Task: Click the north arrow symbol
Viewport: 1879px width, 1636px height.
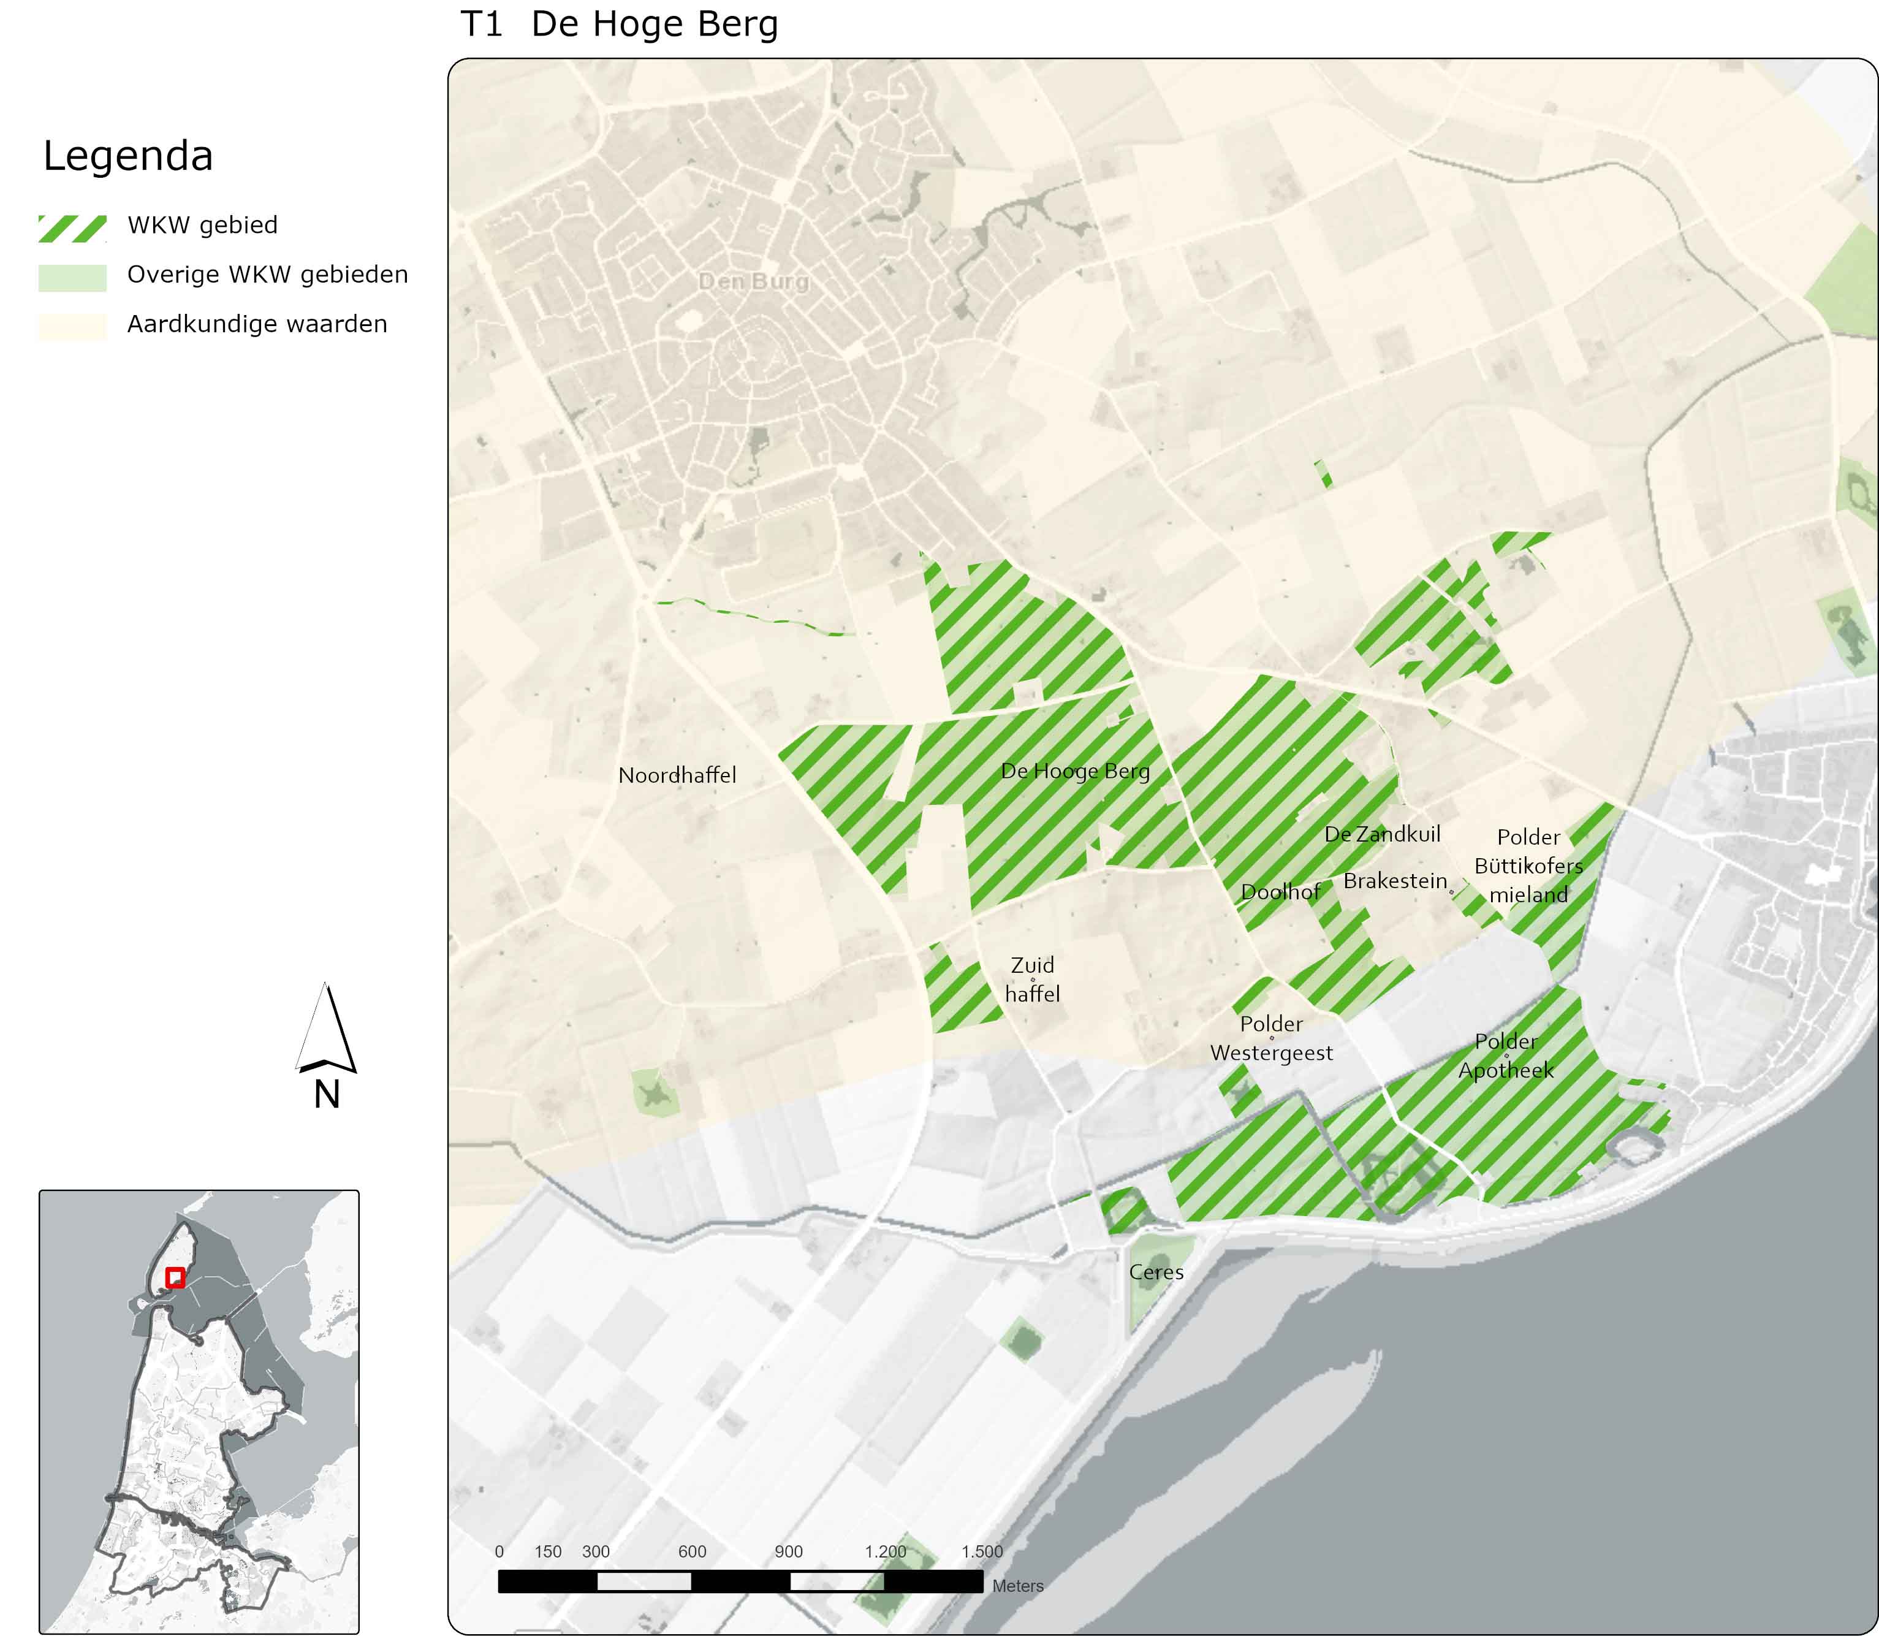Action: (326, 1029)
